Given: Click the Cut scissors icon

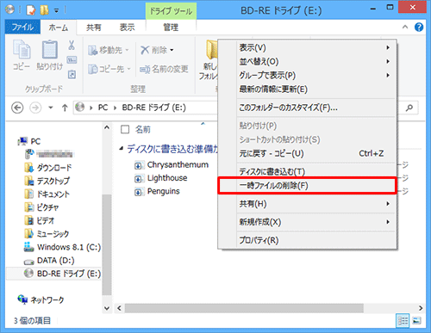Looking at the screenshot, I should coord(72,45).
